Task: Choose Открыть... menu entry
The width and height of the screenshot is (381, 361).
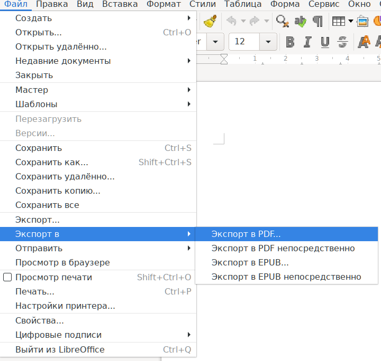Action: [98, 33]
